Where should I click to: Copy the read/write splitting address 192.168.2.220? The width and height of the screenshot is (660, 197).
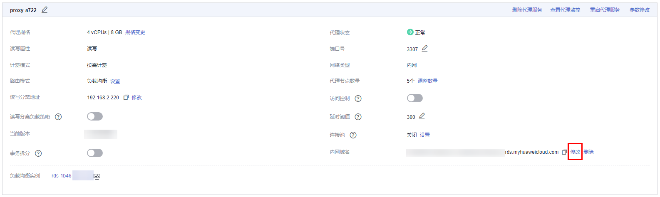[126, 97]
